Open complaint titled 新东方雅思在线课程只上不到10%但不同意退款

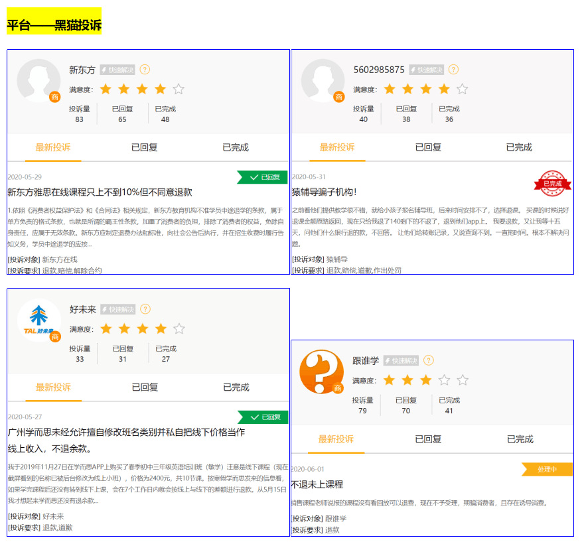[100, 192]
